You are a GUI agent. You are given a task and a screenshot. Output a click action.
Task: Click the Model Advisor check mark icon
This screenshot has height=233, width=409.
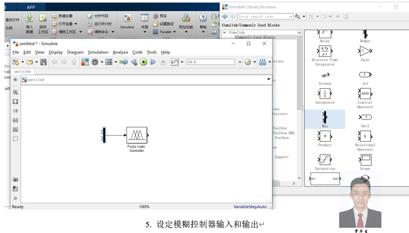tap(248, 62)
